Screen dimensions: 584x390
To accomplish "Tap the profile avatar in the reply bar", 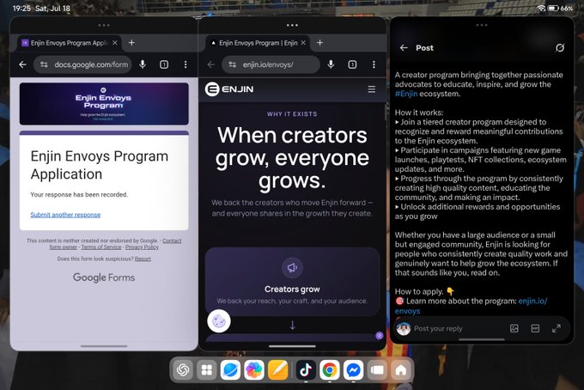I will click(x=404, y=328).
